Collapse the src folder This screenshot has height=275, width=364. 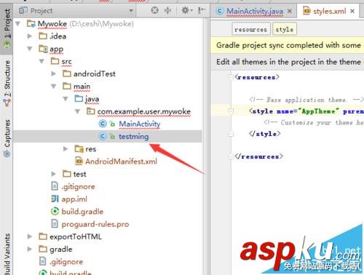[41, 61]
